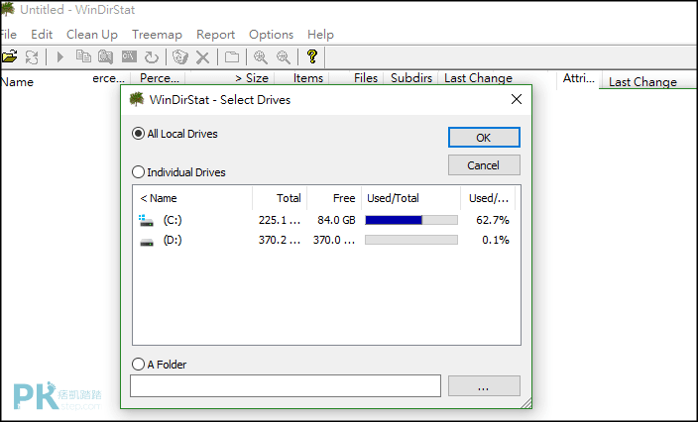This screenshot has width=698, height=422.
Task: Click the dialog resize grip corner
Action: 526,402
